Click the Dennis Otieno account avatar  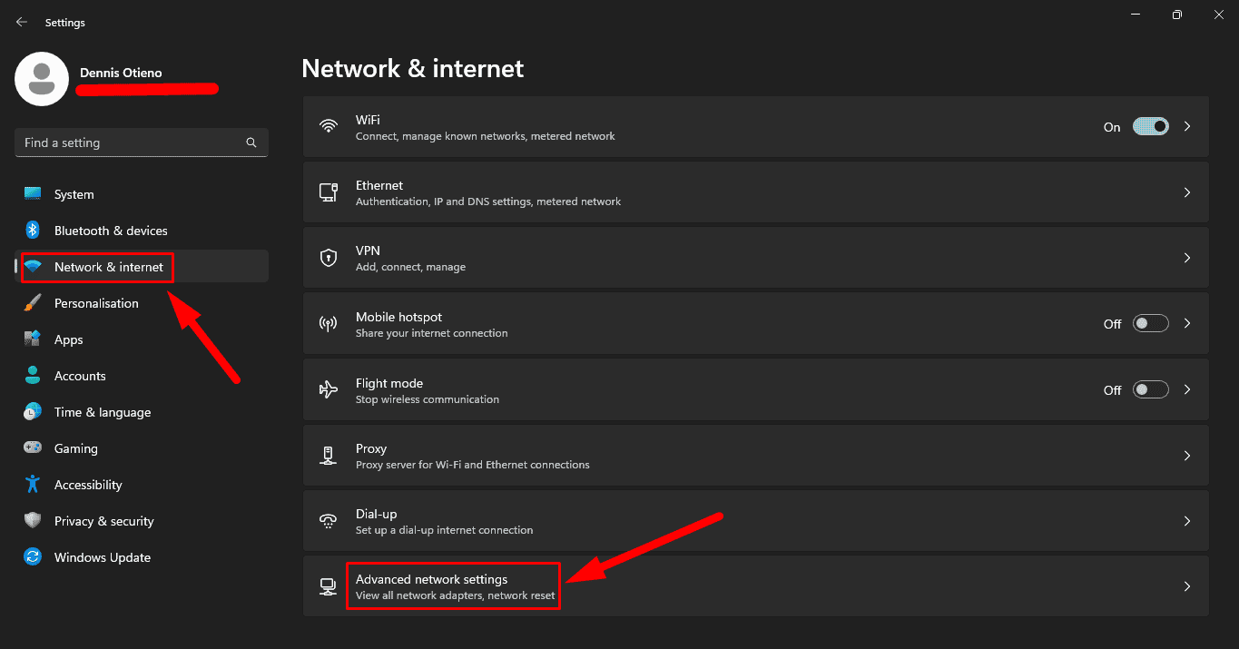42,79
